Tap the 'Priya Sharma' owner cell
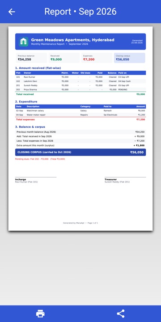 tap(30, 89)
